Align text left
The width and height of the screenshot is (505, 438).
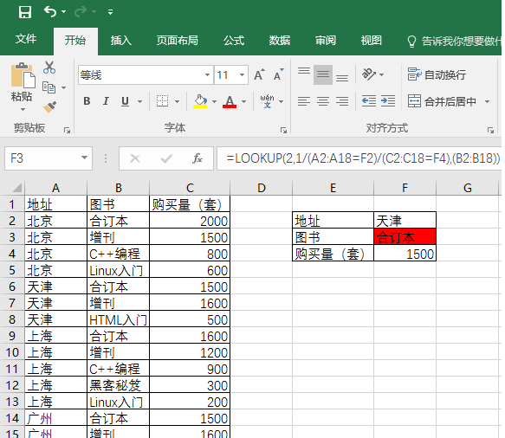click(304, 101)
